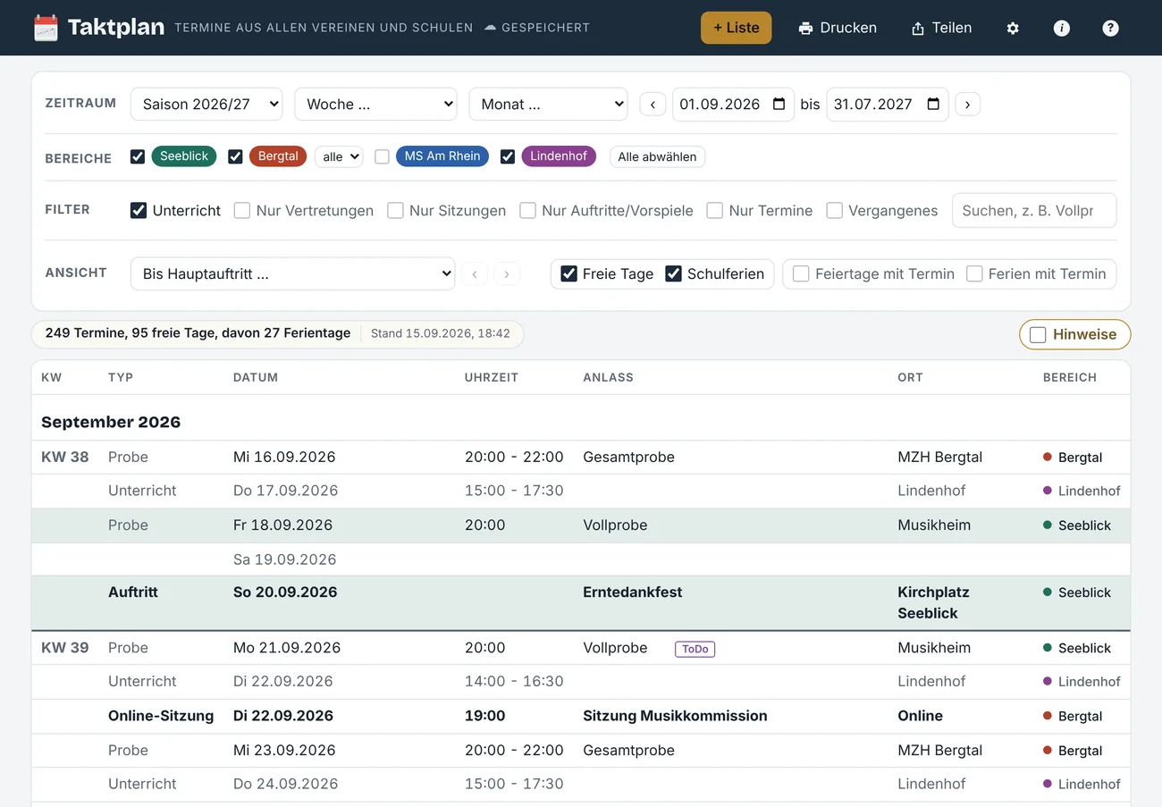Open settings via the gear icon

tap(1013, 28)
